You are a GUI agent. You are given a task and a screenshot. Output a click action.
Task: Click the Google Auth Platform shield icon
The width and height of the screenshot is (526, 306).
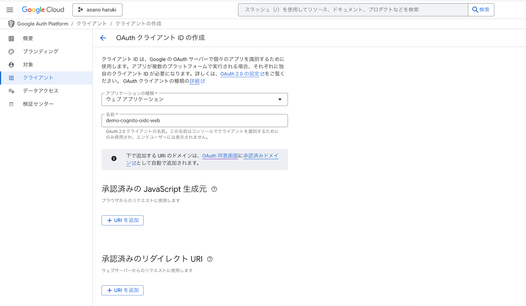[x=11, y=24]
